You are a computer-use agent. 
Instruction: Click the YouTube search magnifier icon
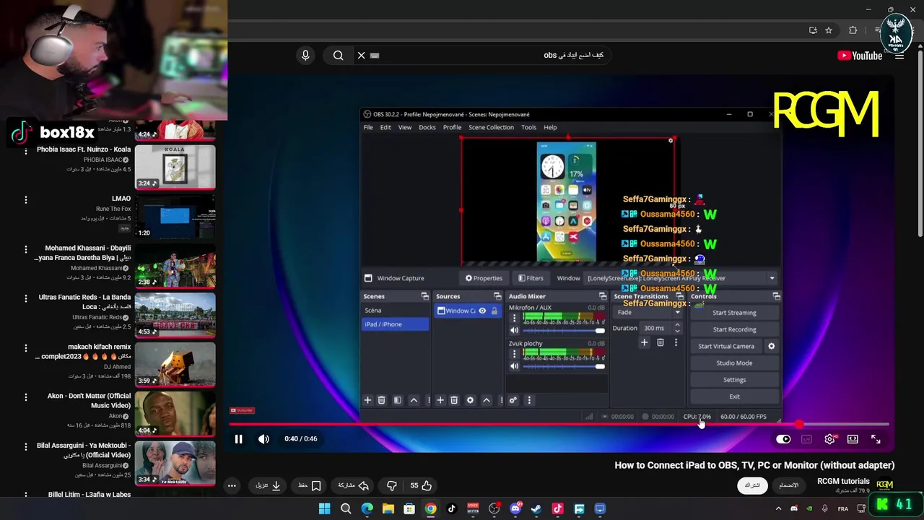click(338, 56)
